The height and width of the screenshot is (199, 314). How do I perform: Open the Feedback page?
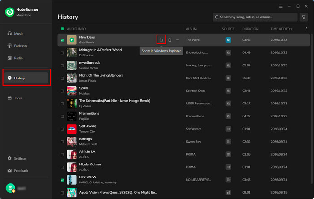[x=26, y=171]
